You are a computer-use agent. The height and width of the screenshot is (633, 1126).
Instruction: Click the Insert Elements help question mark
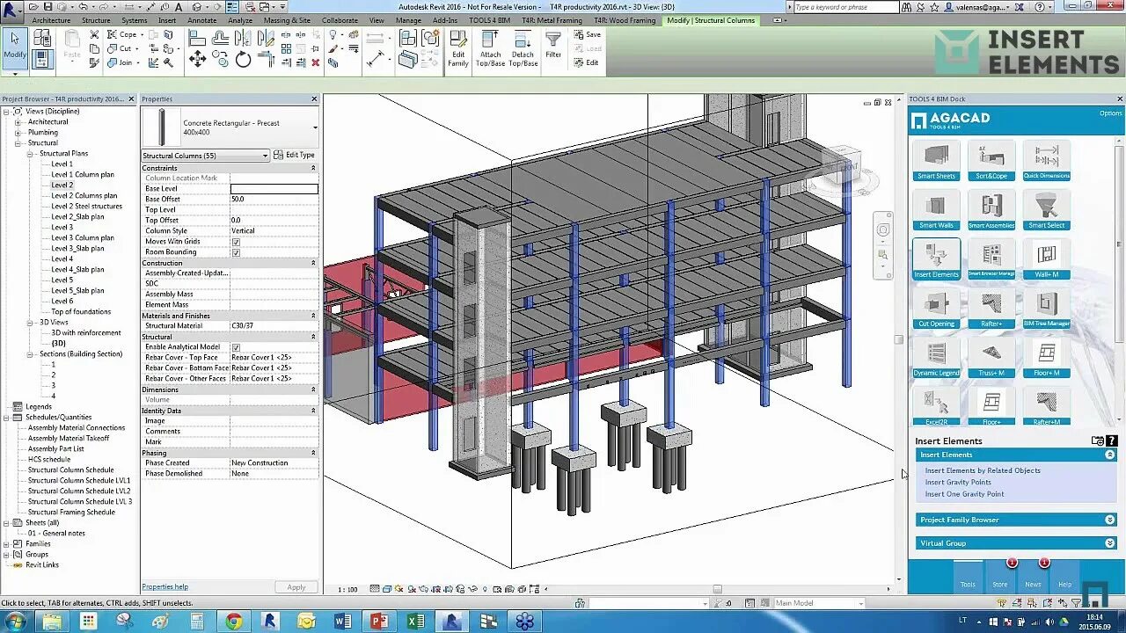click(1112, 440)
